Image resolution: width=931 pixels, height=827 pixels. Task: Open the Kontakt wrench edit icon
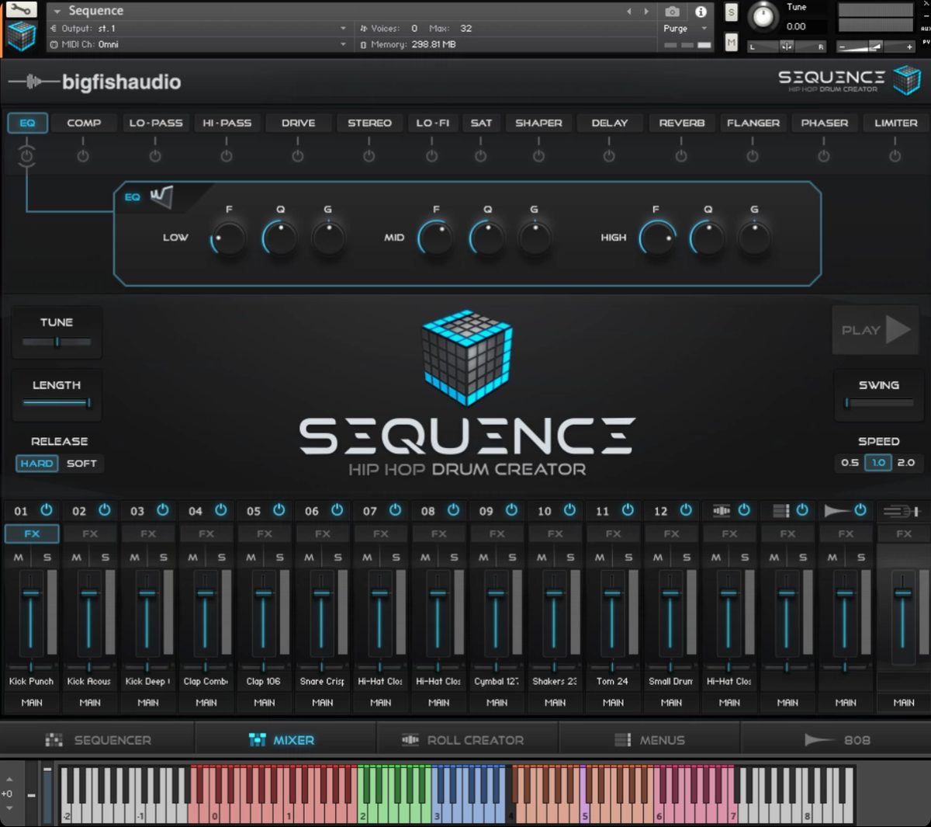[21, 9]
